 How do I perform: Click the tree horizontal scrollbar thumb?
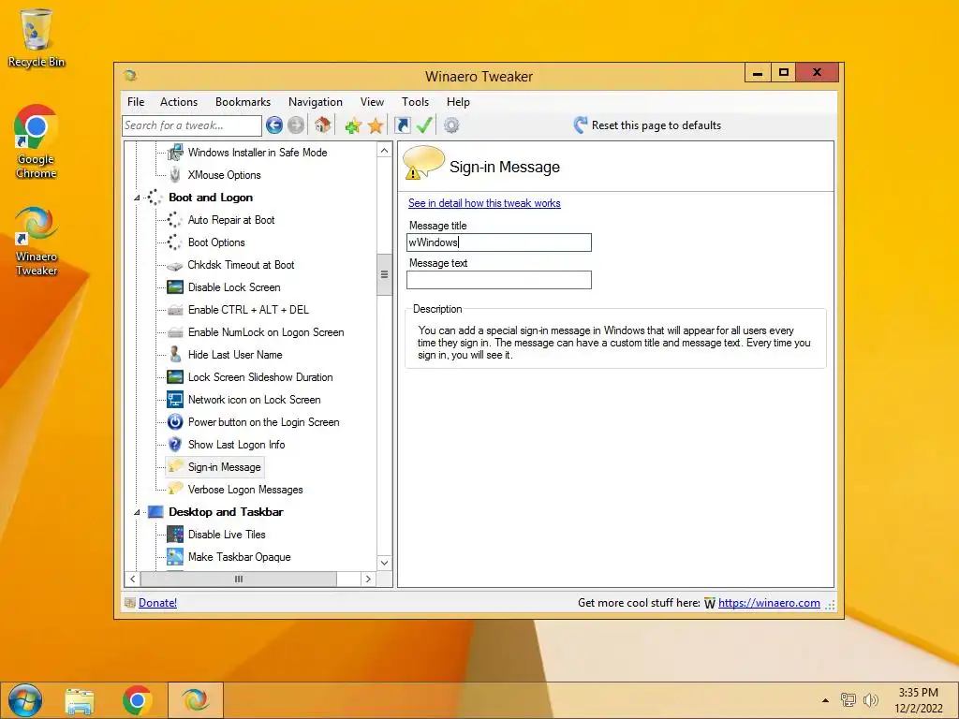239,579
